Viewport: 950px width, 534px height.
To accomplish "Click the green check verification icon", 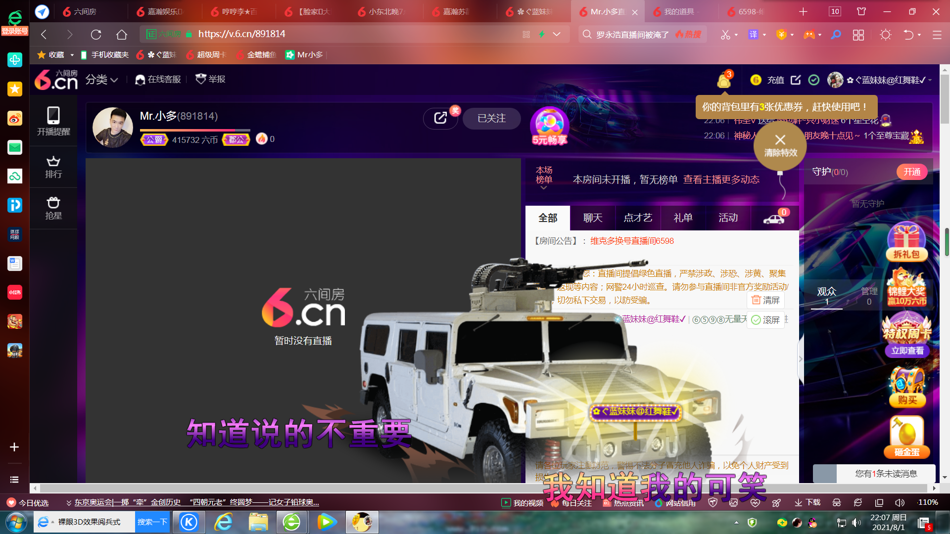I will coord(814,80).
